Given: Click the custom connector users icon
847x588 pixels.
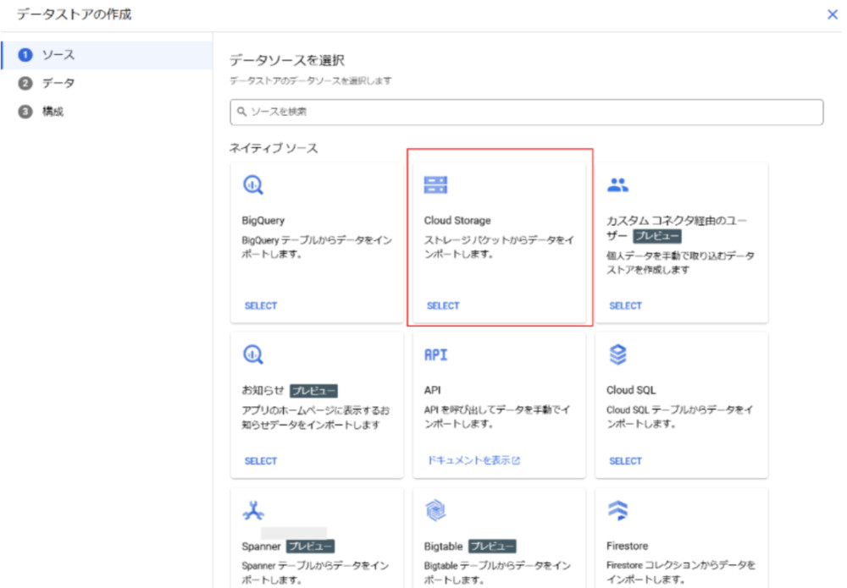Looking at the screenshot, I should [618, 185].
